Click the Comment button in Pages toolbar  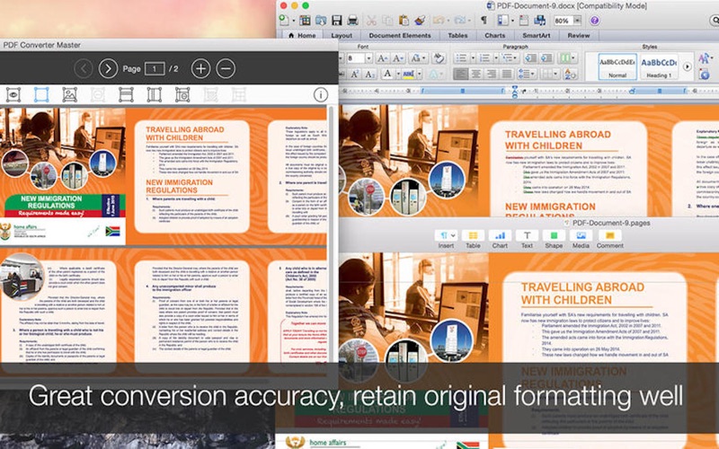coord(610,239)
